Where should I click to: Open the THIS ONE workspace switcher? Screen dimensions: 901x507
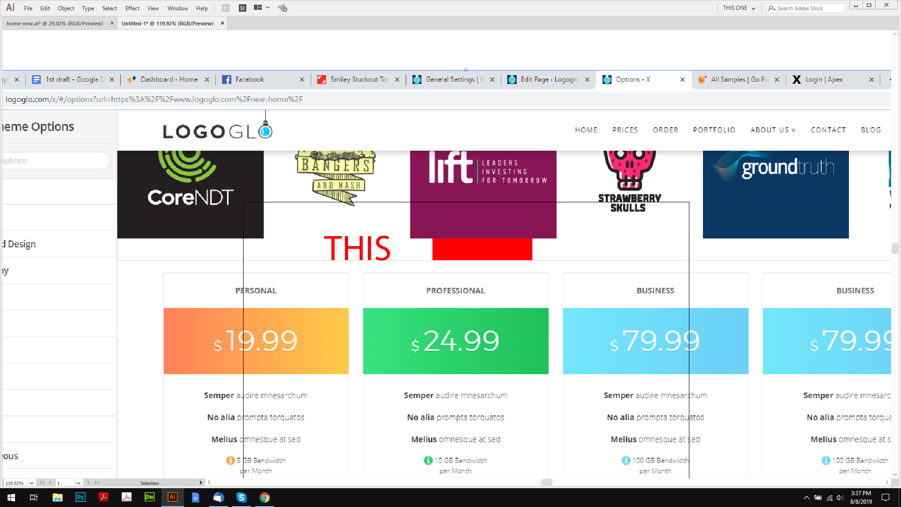pos(739,8)
